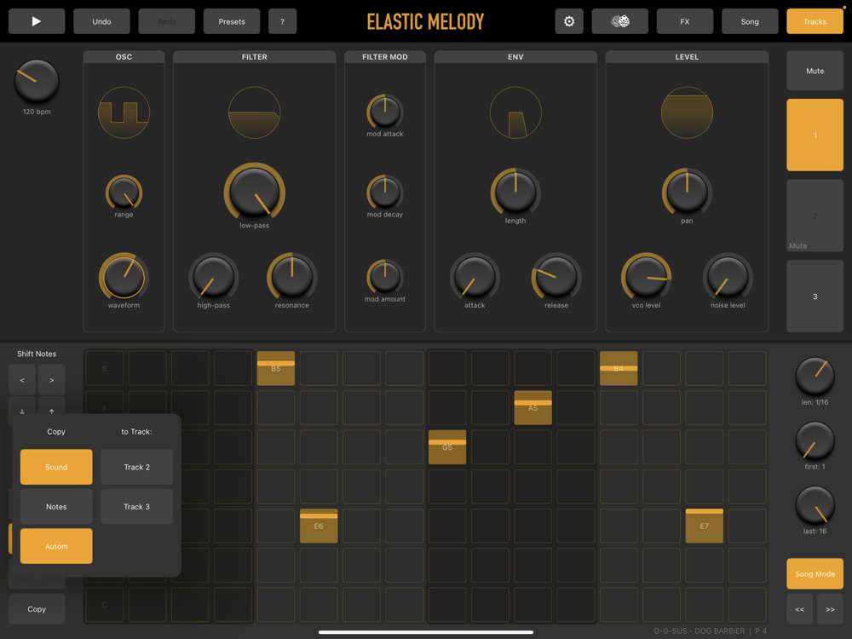This screenshot has width=852, height=639.
Task: Switch to the Tracks tab
Action: [x=815, y=21]
